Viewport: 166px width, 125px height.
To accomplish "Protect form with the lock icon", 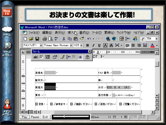I will 87,57.
